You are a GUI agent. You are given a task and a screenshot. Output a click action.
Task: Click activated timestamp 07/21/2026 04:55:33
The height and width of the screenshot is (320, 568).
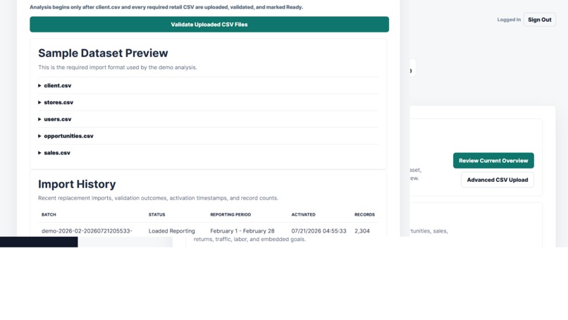point(319,231)
